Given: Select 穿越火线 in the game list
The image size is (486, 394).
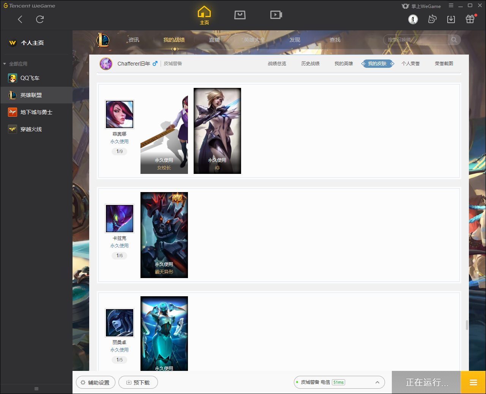Looking at the screenshot, I should pos(36,129).
